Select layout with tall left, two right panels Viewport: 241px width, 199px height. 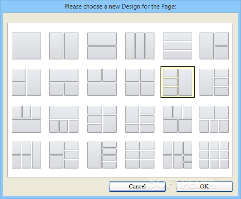(x=214, y=46)
